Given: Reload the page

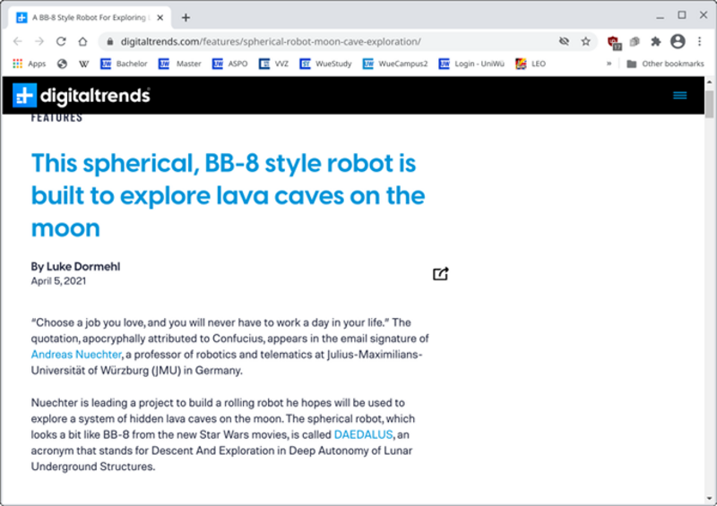Looking at the screenshot, I should (x=61, y=41).
